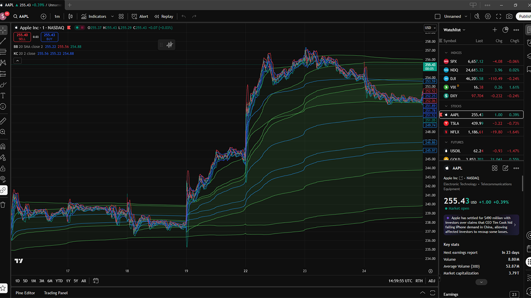Open the candlestick chart style picker

(x=71, y=17)
